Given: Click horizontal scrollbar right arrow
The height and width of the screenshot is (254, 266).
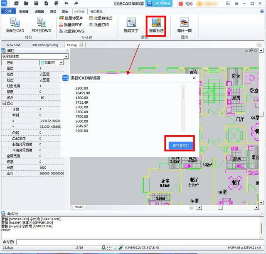Looking at the screenshot, I should click(256, 207).
